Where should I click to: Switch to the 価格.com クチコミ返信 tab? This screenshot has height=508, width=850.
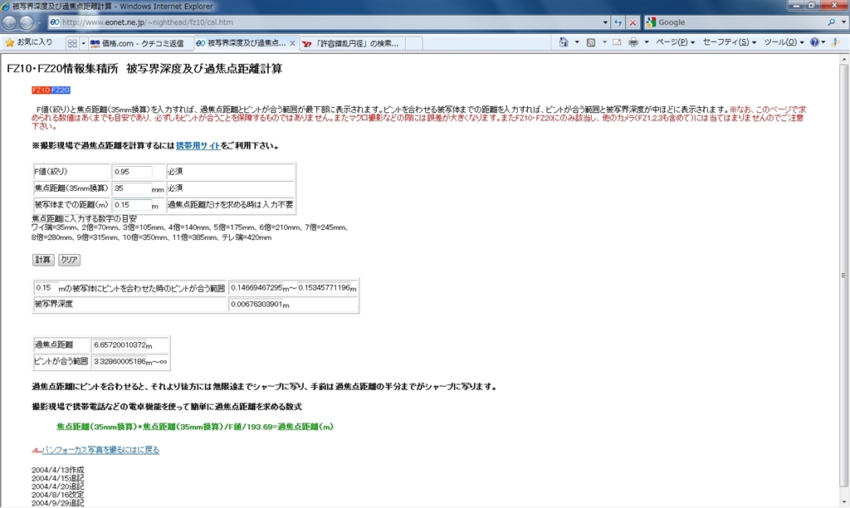coord(139,43)
